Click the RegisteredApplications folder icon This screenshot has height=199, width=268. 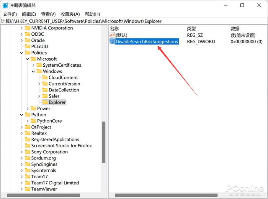[27, 139]
